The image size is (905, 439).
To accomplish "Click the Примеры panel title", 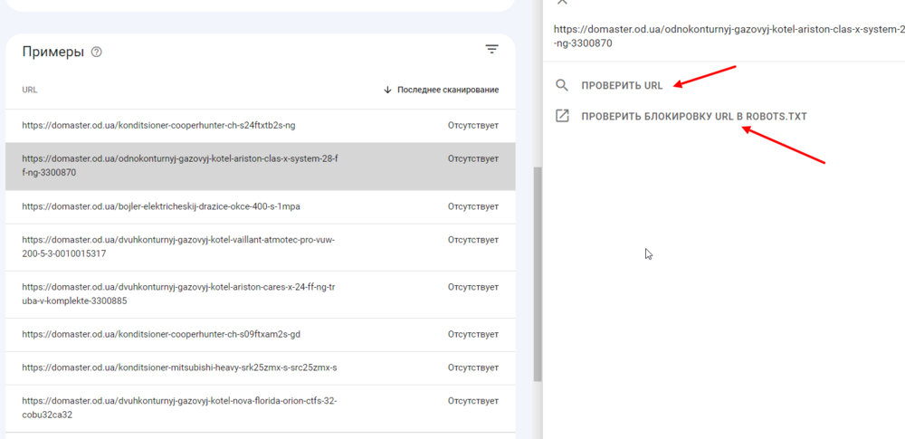I will click(x=52, y=52).
